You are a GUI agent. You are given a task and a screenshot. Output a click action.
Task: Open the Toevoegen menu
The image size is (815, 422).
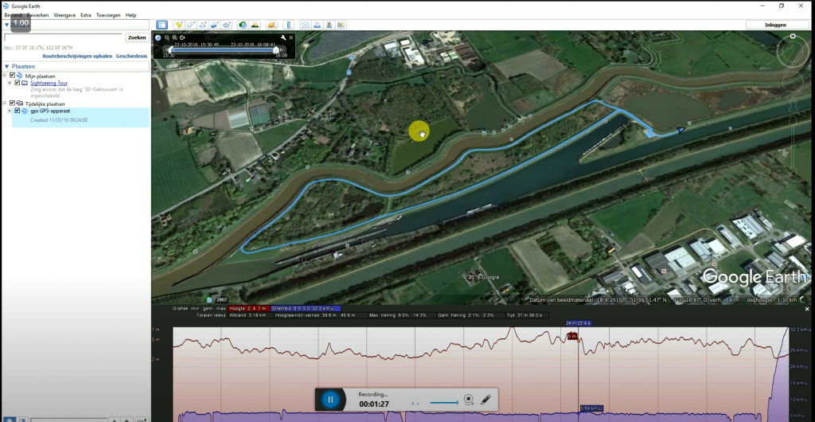[107, 15]
